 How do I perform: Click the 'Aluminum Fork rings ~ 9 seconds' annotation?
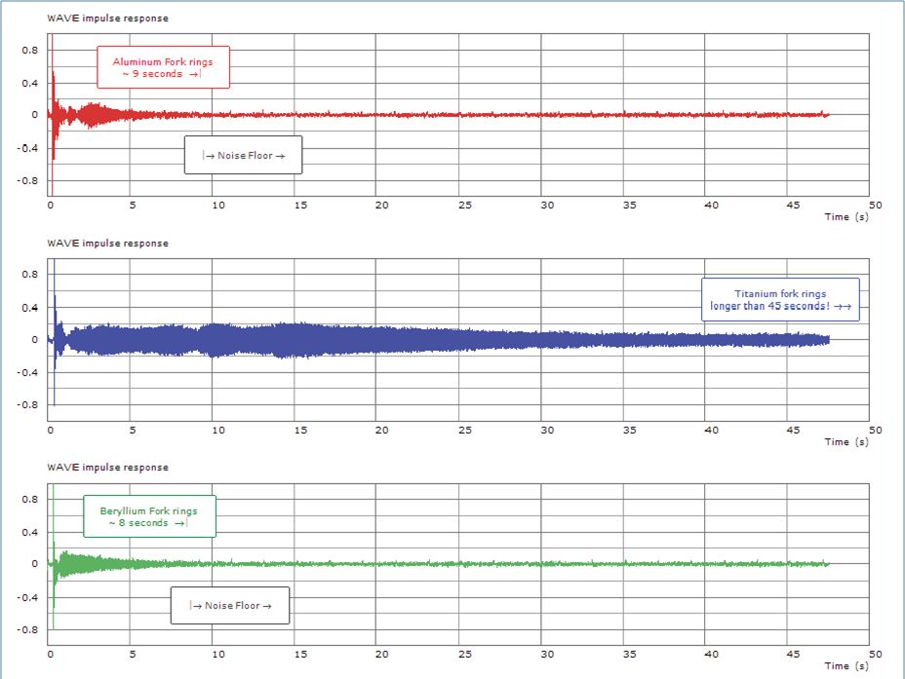163,67
